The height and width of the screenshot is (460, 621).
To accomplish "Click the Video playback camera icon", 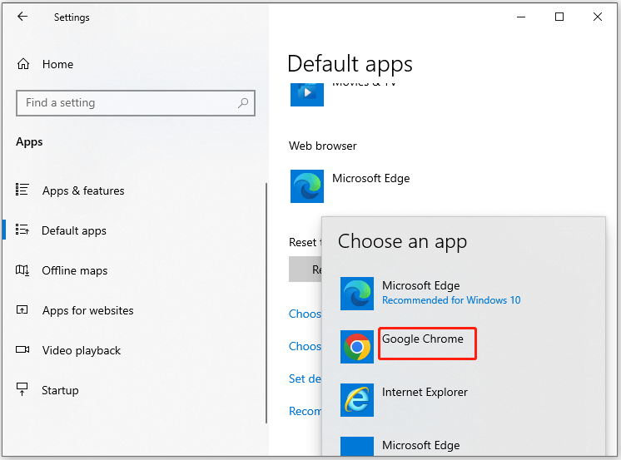I will 22,349.
